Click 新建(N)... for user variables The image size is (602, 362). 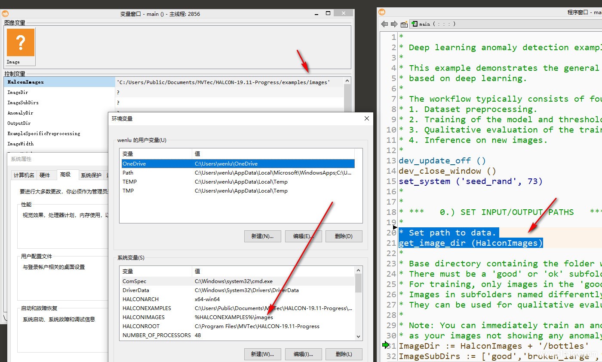262,236
